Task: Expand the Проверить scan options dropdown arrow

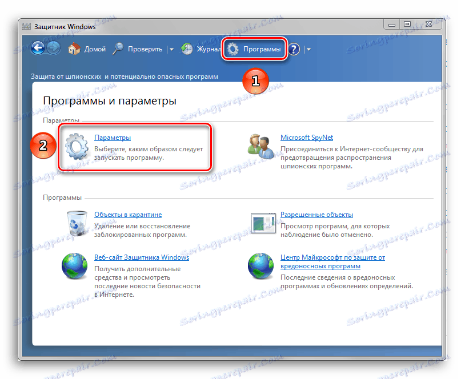Action: point(171,50)
